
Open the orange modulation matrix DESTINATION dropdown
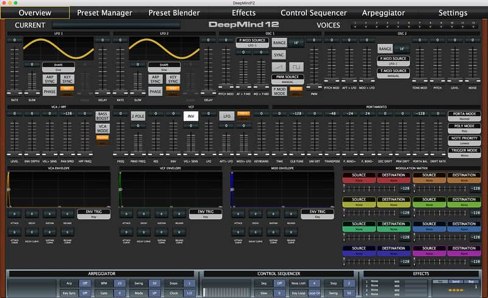click(464, 177)
